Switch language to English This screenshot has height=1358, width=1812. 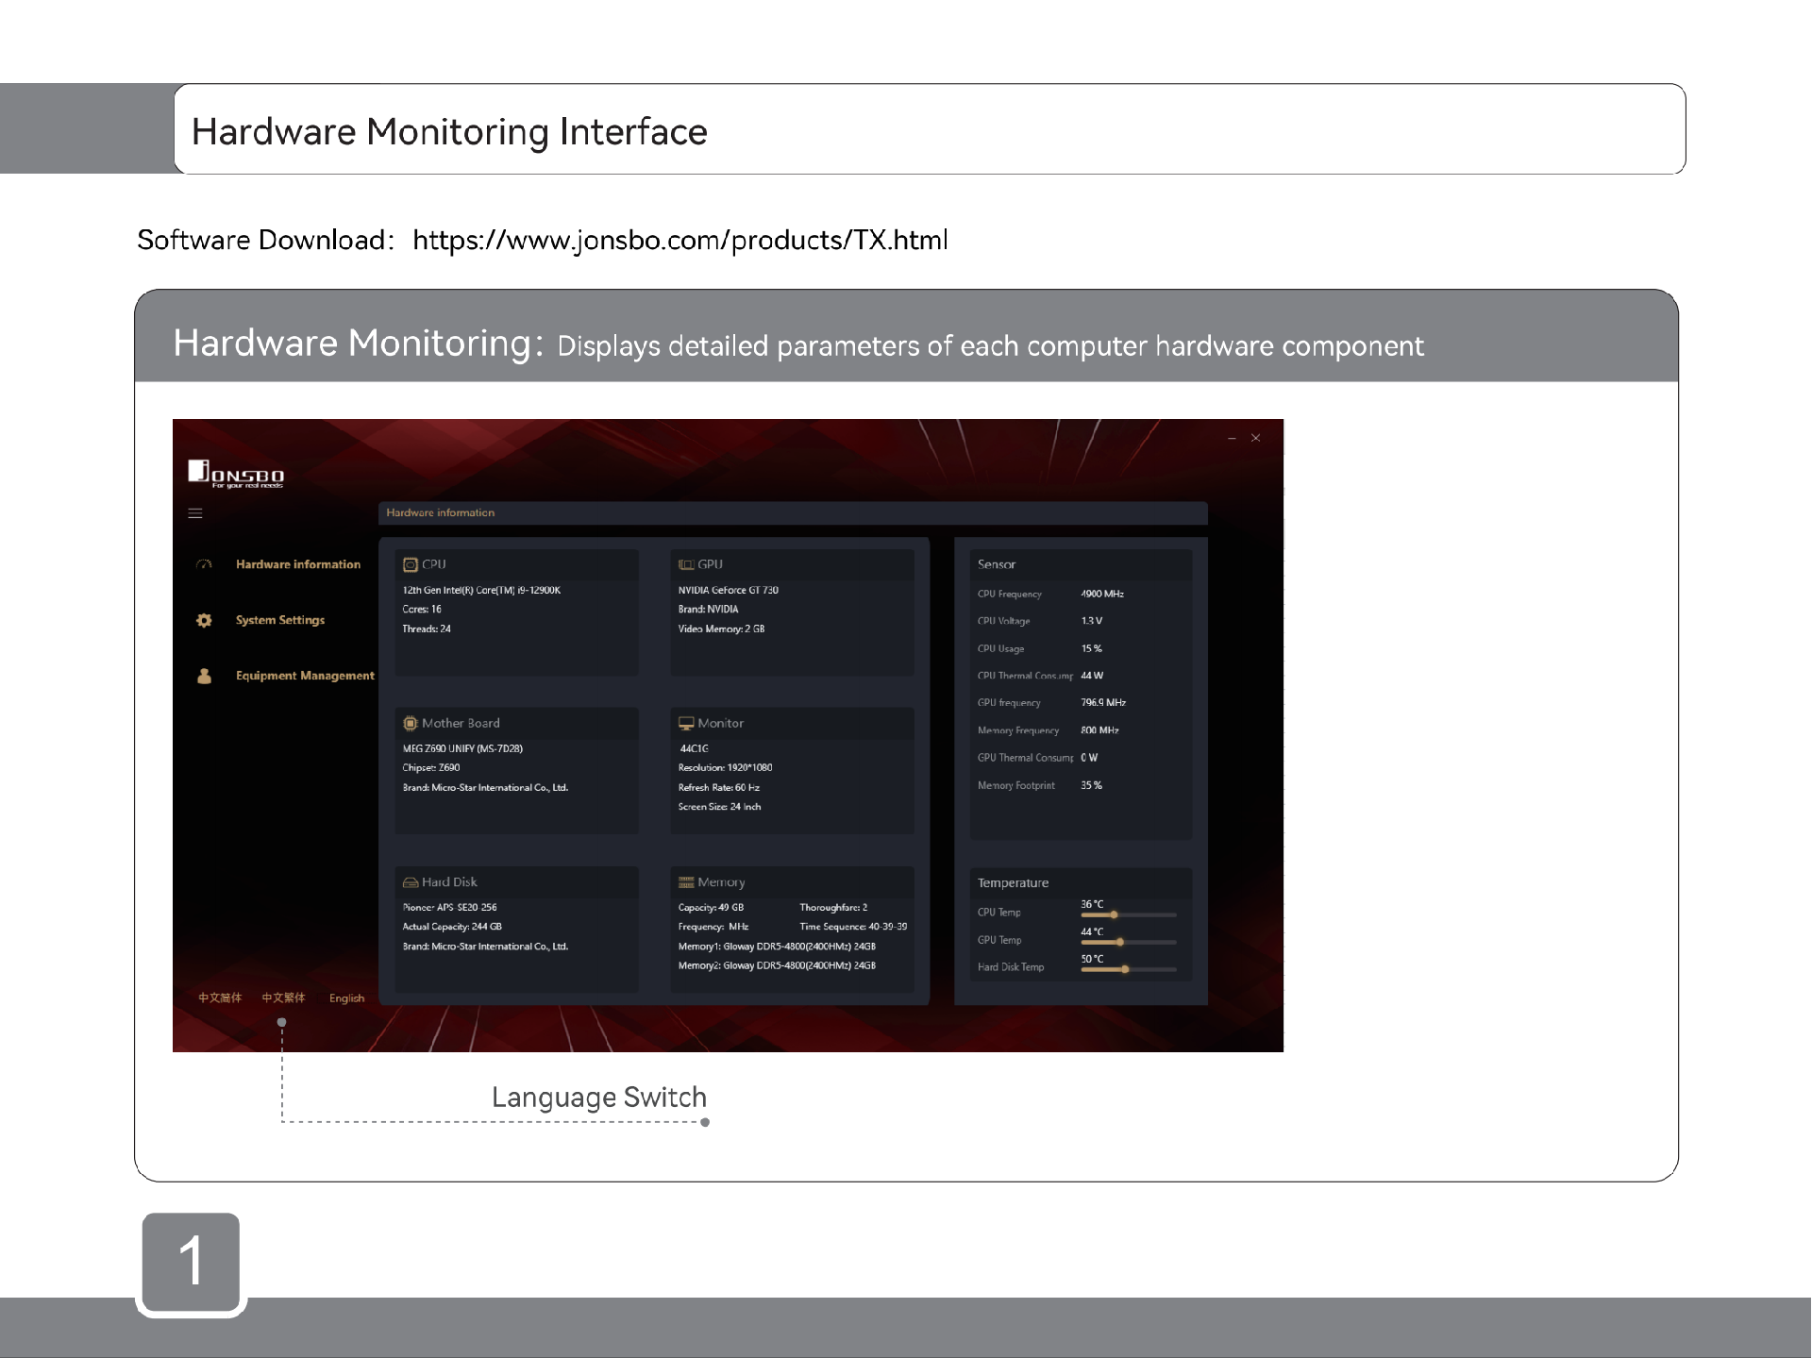coord(346,998)
